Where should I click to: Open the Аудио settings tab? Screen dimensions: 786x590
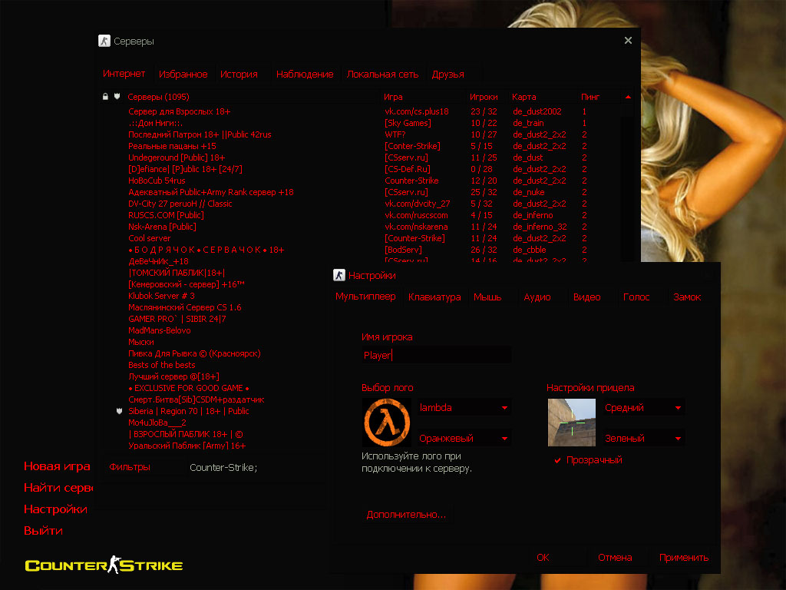click(537, 297)
